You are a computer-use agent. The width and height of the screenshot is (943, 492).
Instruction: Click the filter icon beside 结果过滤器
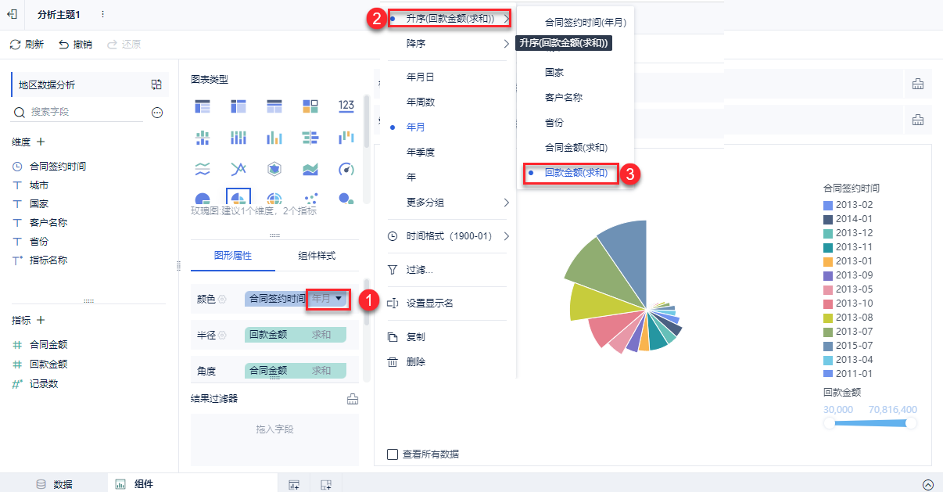pos(353,399)
